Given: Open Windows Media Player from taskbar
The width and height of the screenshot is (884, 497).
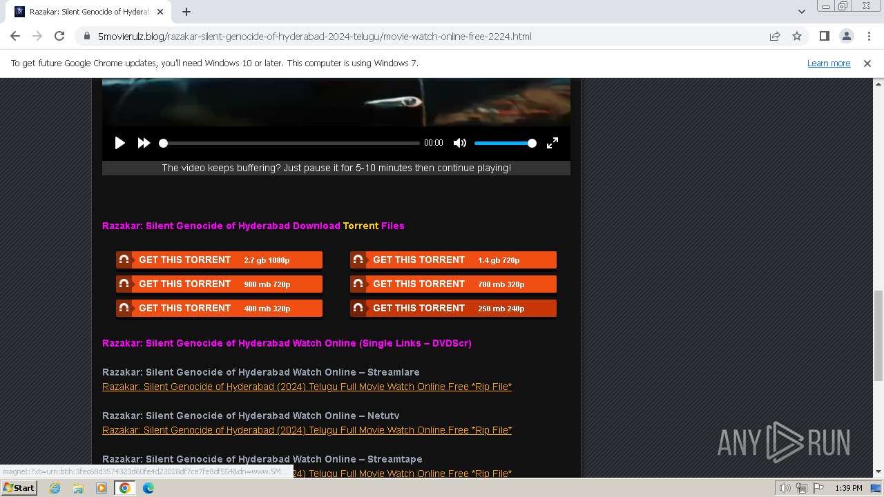Looking at the screenshot, I should [102, 488].
